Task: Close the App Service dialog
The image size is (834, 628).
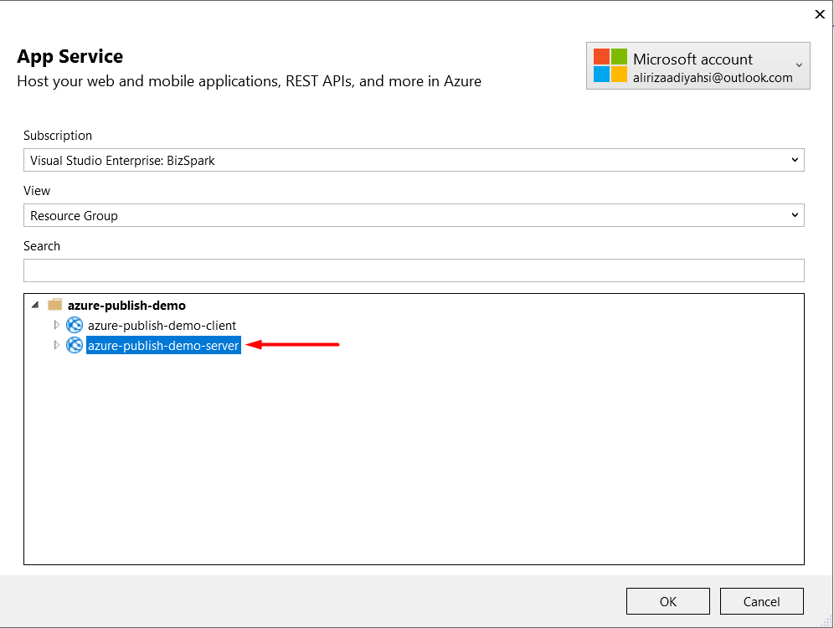Action: coord(820,14)
